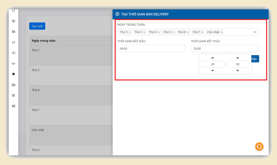Decrease the hour in time picker

click(x=213, y=70)
